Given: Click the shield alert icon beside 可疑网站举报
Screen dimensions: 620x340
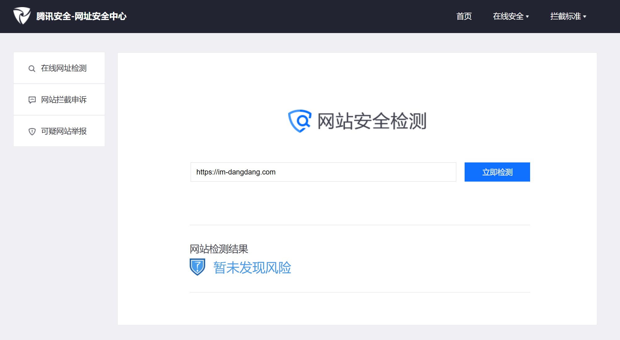Looking at the screenshot, I should click(32, 132).
